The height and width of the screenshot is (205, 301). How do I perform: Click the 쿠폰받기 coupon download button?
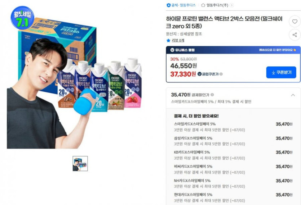click(281, 72)
